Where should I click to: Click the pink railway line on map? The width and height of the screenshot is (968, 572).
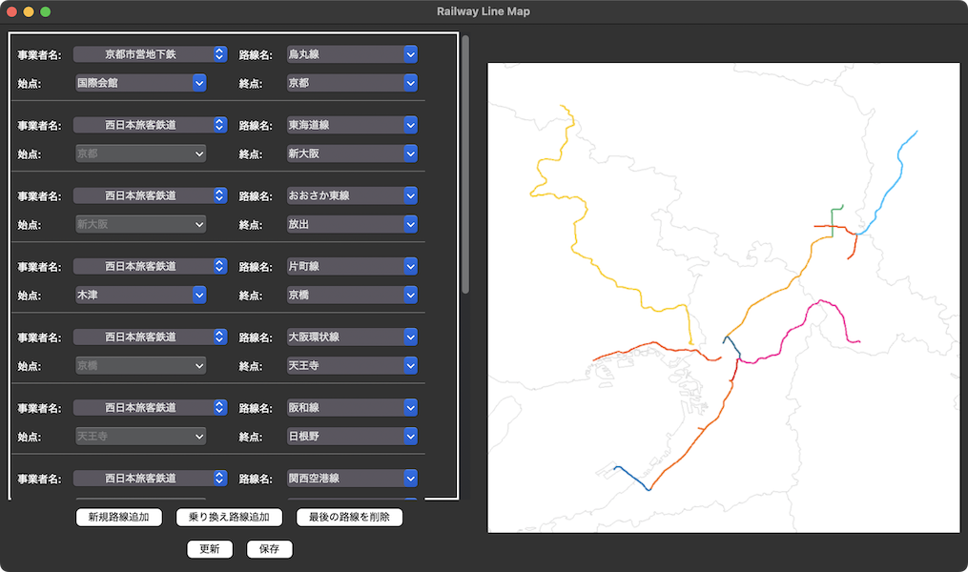point(796,324)
